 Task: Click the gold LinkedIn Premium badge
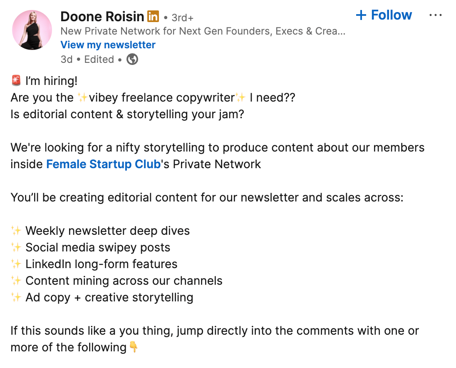[153, 17]
